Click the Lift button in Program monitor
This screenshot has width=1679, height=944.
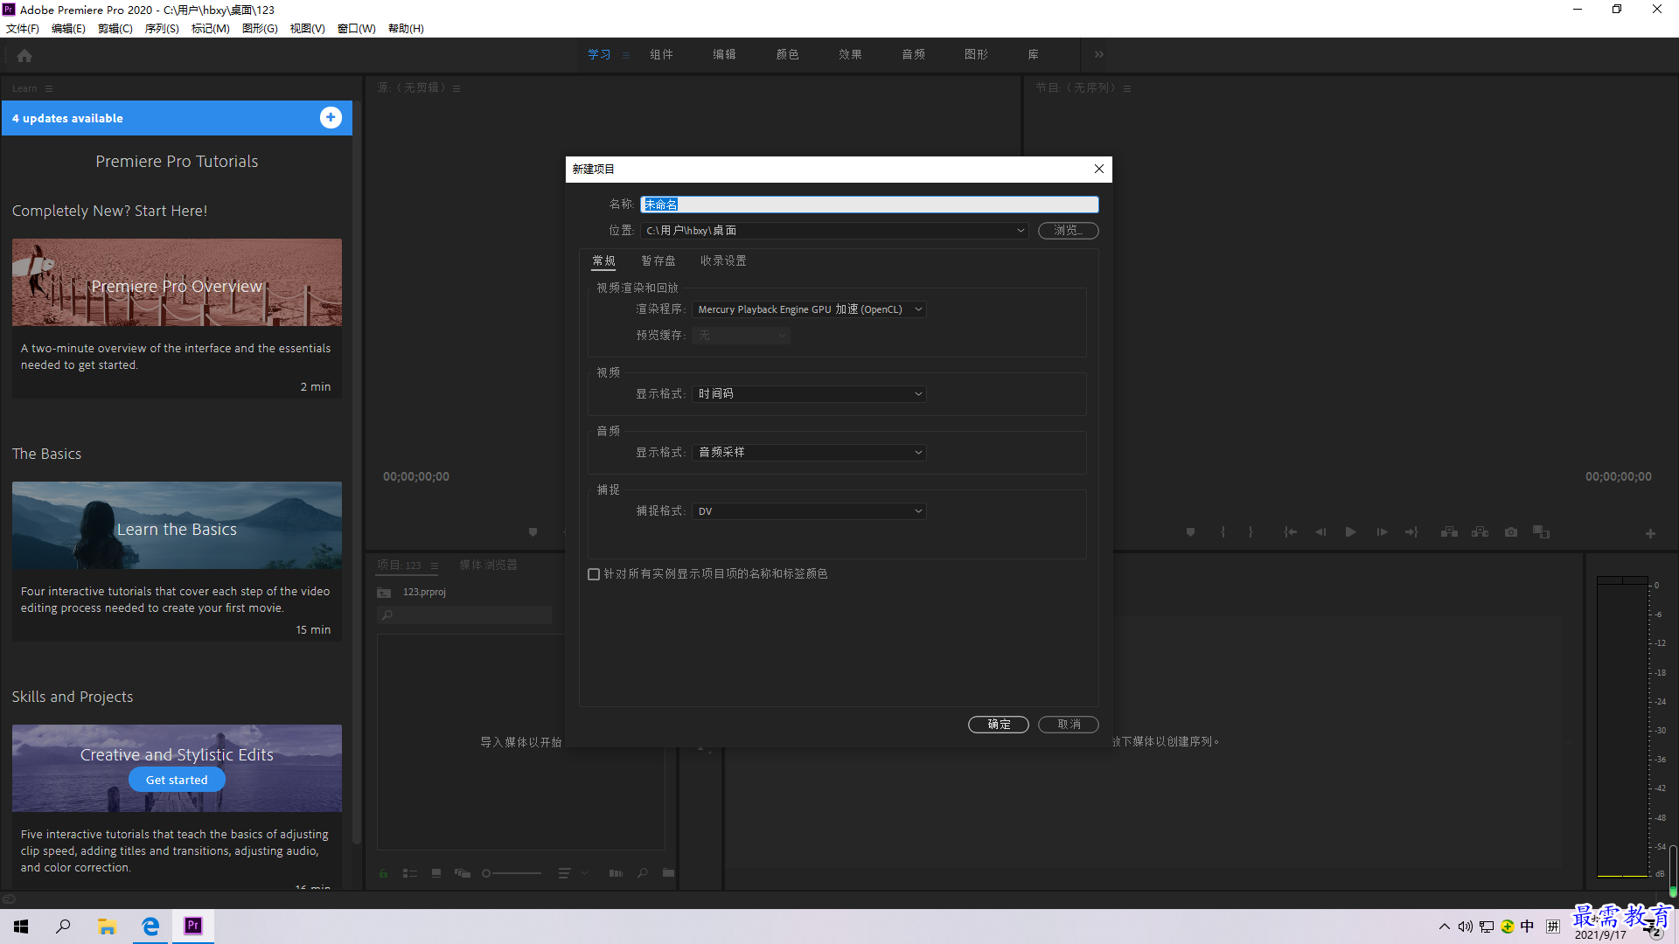click(1449, 532)
